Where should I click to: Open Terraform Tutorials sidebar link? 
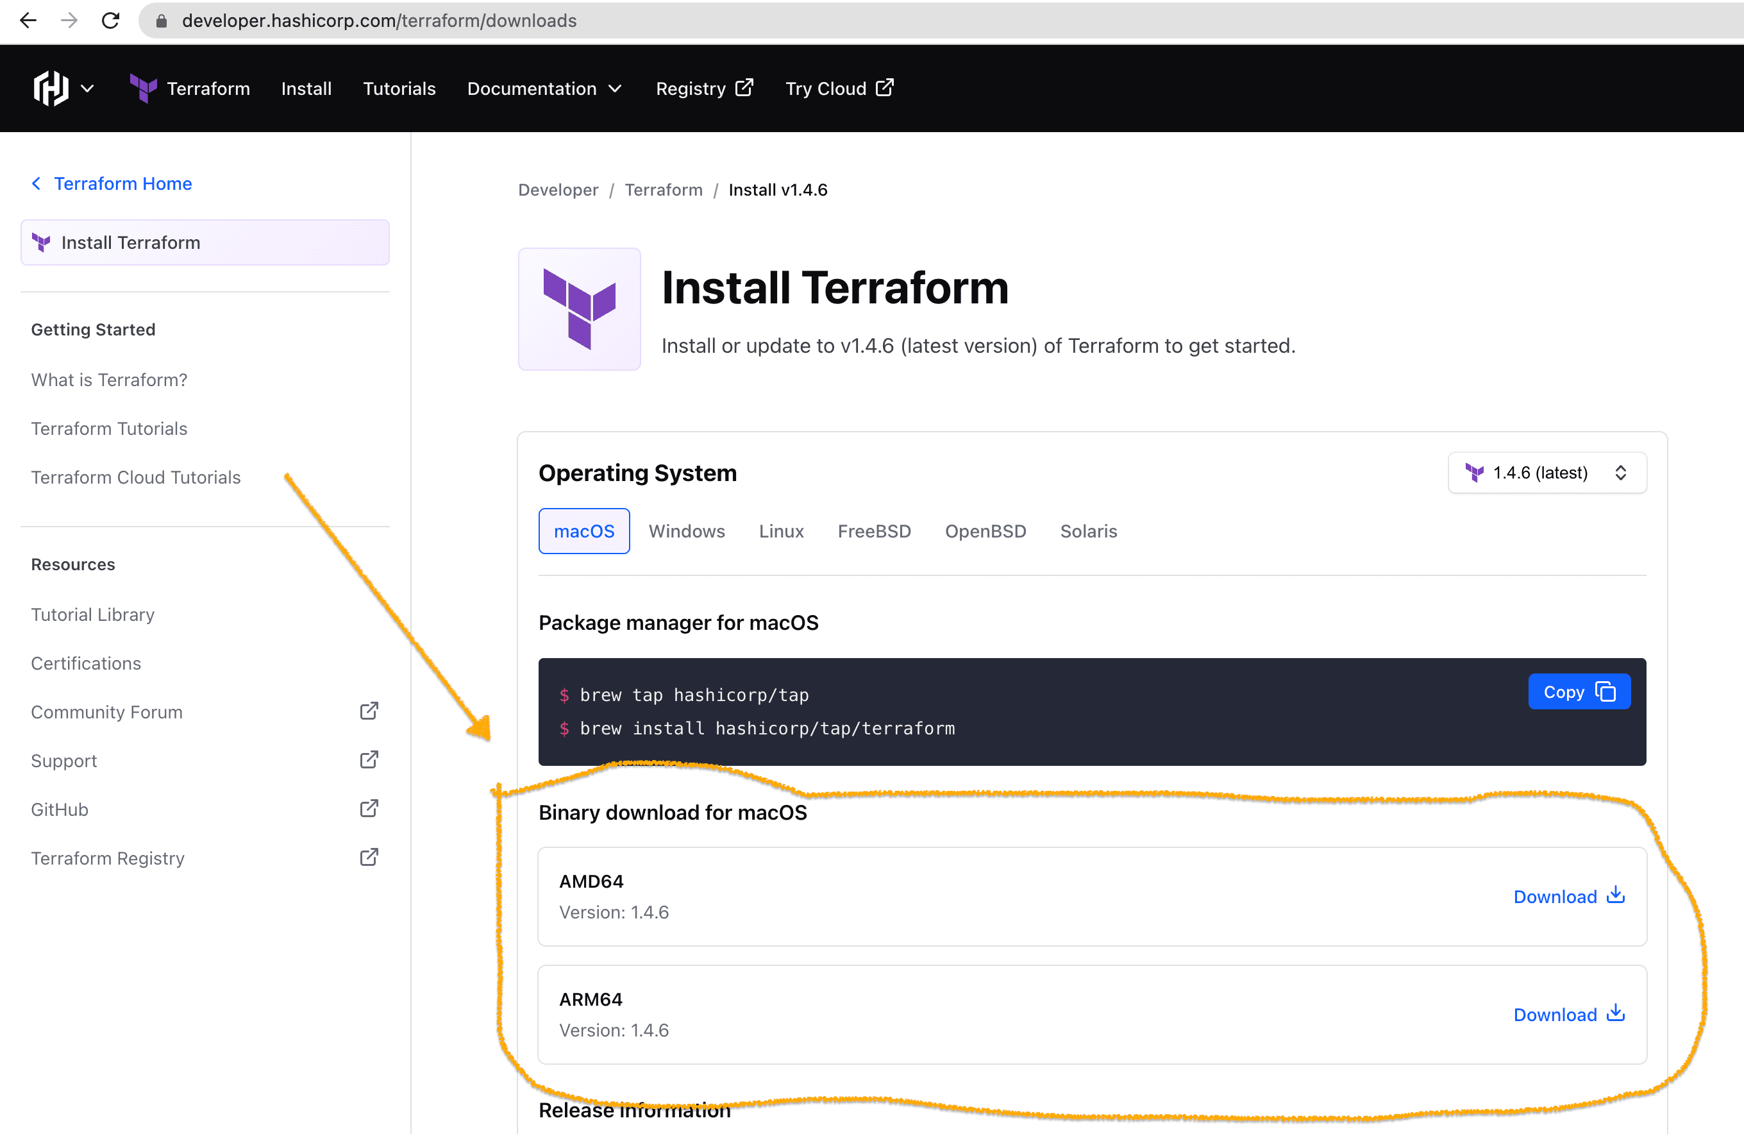[x=109, y=428]
